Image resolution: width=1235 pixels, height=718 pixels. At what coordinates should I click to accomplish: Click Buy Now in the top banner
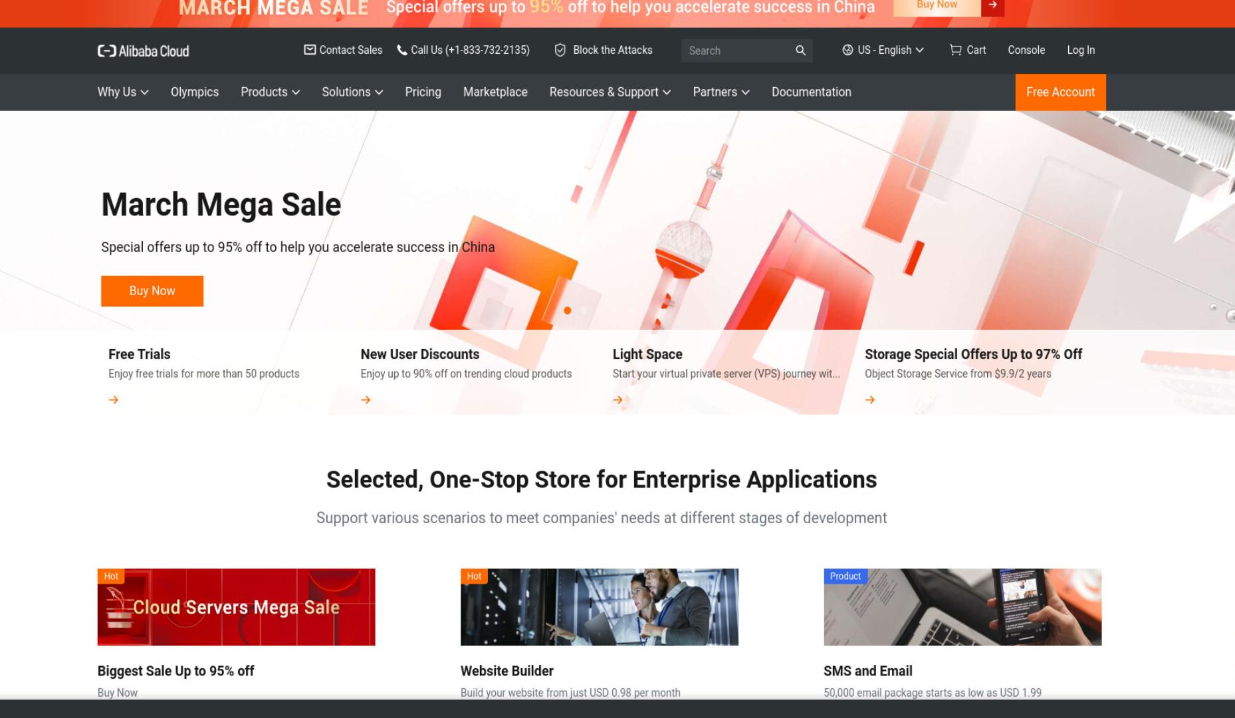coord(937,5)
